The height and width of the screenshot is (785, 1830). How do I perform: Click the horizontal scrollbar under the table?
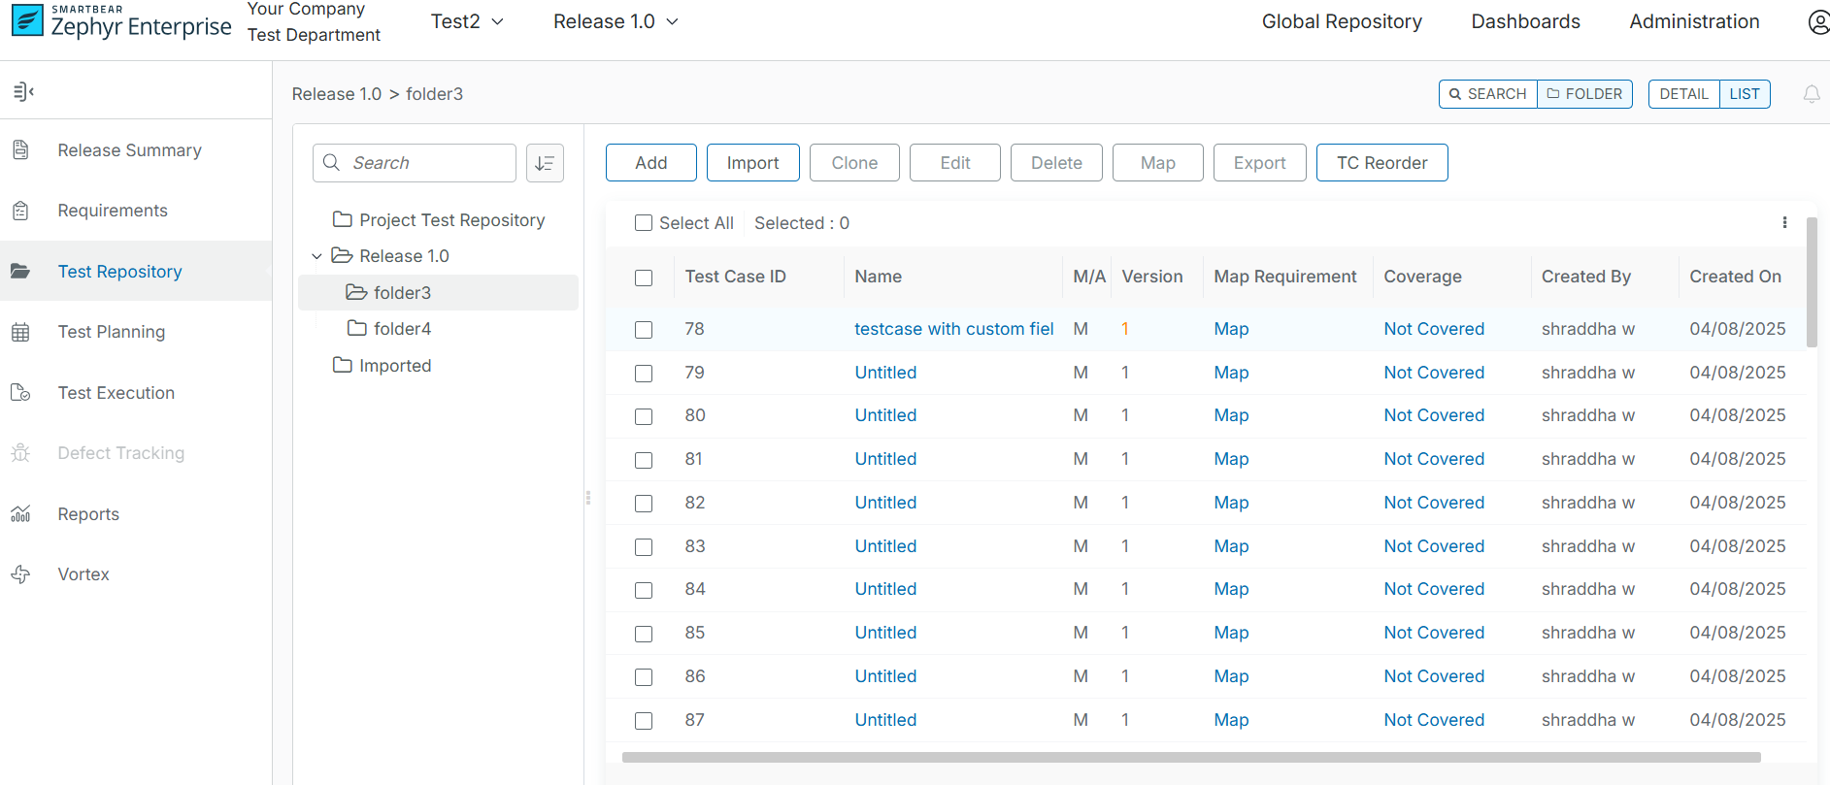(1190, 757)
